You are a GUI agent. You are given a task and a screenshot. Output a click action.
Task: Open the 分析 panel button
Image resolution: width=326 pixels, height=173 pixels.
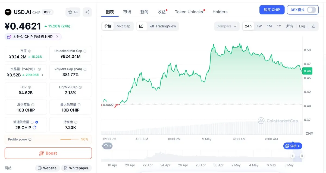coord(293,146)
